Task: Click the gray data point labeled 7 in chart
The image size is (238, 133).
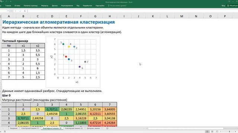Action: pyautogui.click(x=85, y=62)
